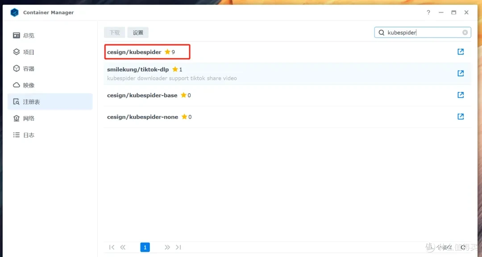
Task: Select the cesign/kubespider row
Action: pos(287,52)
